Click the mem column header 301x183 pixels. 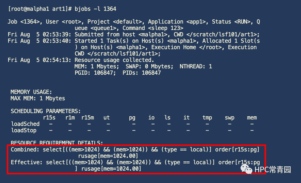252,118
